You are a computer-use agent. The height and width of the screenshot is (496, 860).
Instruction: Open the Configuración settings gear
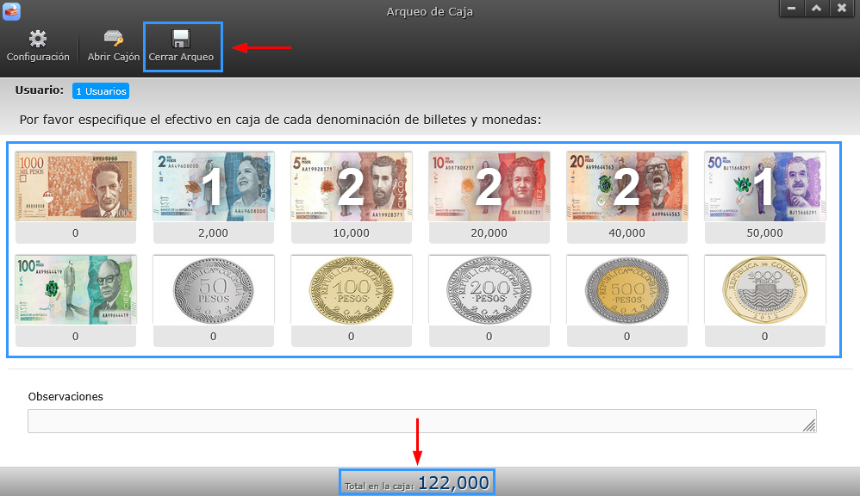[38, 46]
